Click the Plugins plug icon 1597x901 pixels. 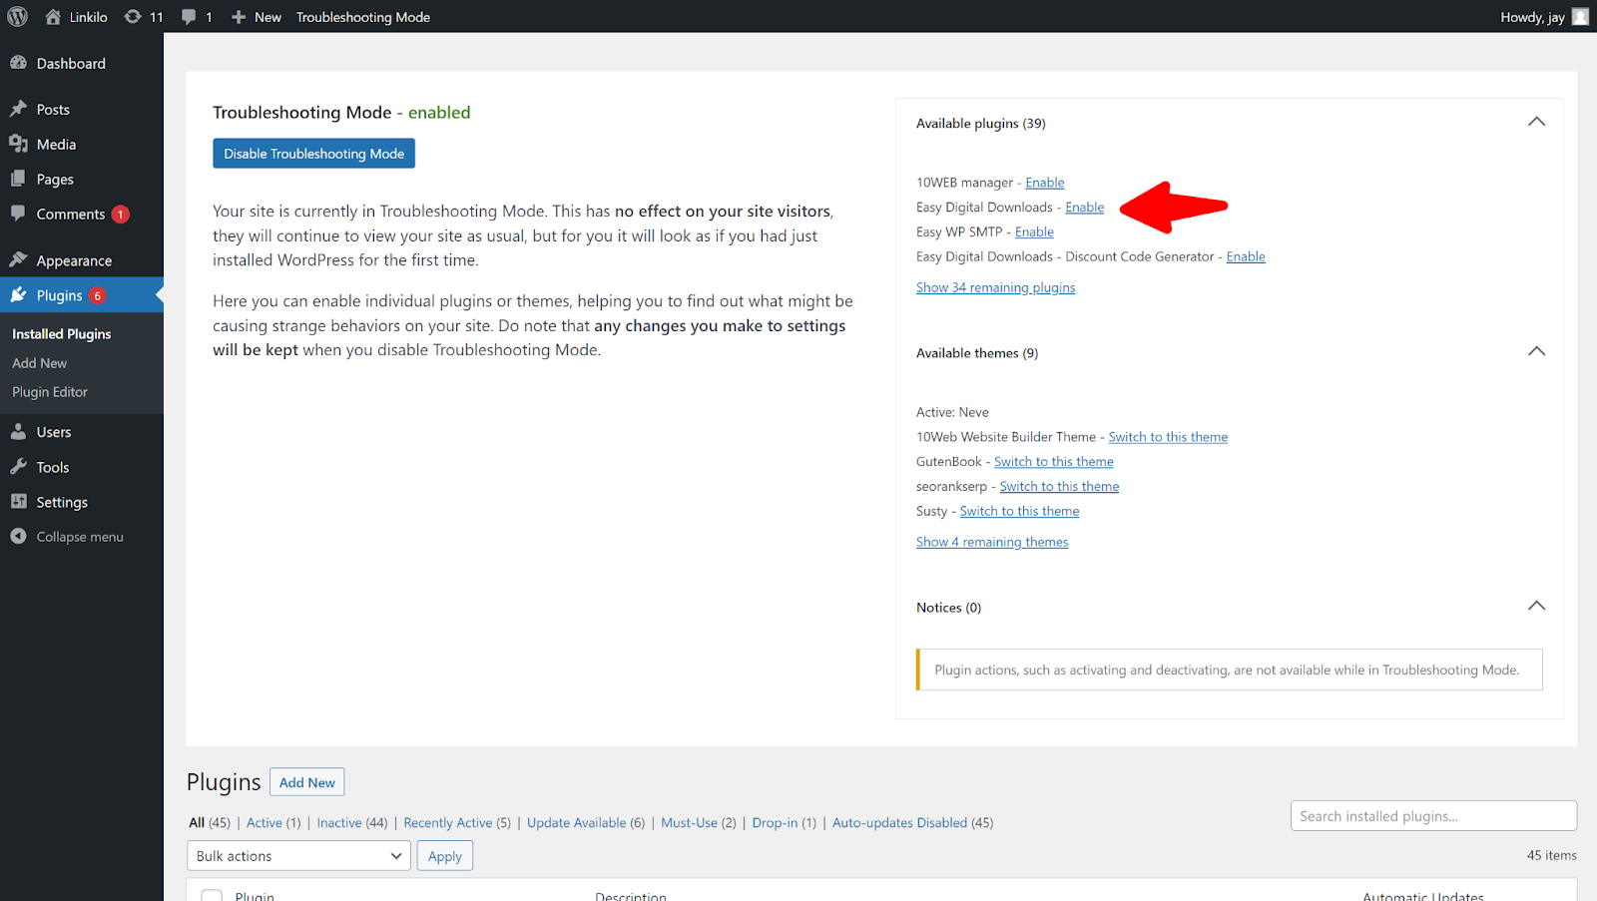[18, 294]
